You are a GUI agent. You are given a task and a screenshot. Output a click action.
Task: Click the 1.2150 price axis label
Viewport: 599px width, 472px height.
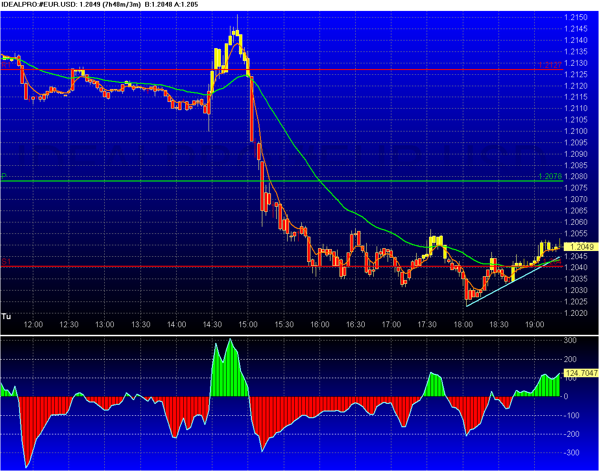(575, 18)
